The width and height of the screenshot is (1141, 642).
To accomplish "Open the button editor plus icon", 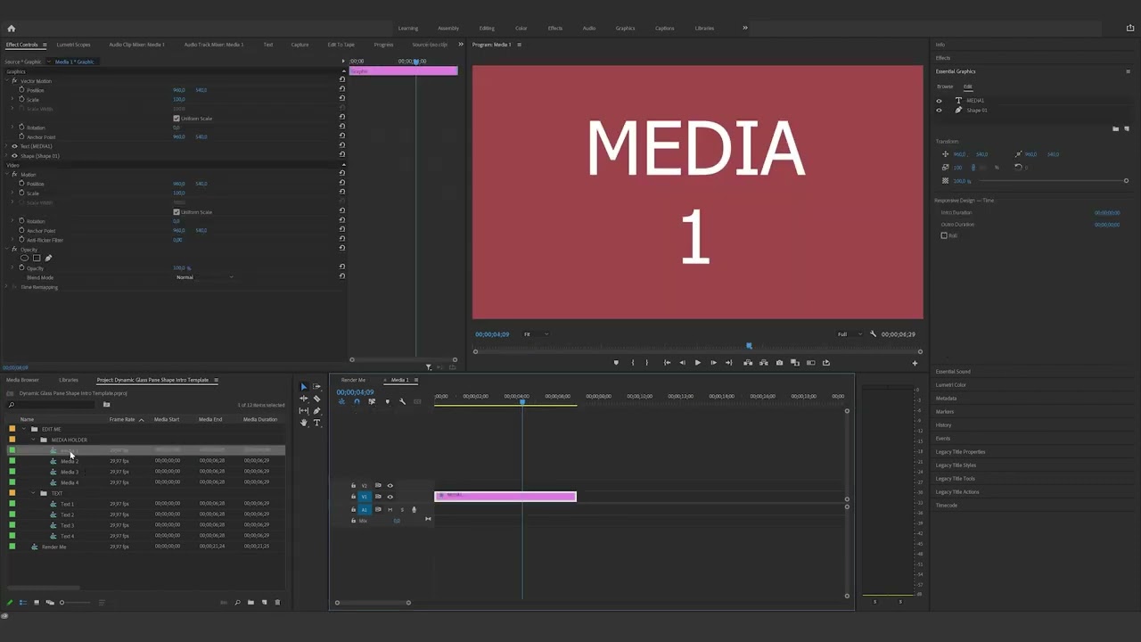I will [x=915, y=363].
